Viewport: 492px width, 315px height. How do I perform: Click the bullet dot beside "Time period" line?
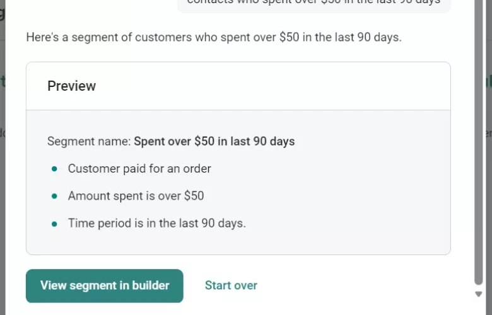54,224
